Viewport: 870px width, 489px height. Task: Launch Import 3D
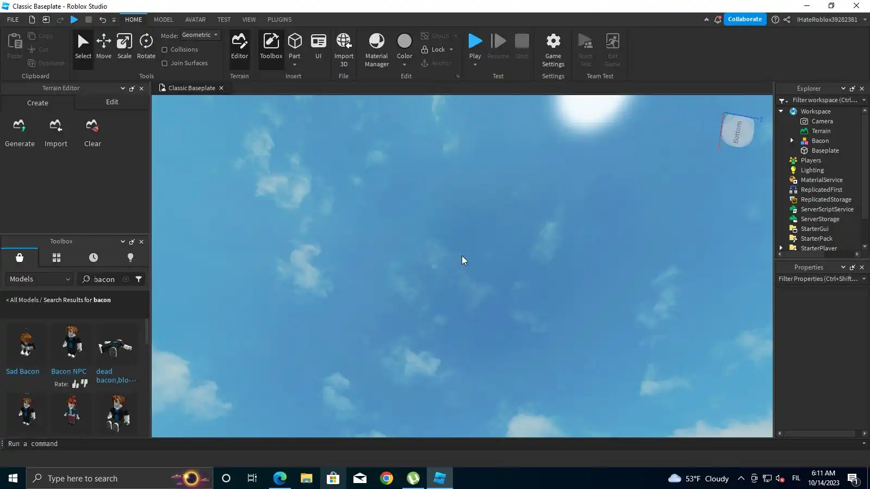coord(344,49)
